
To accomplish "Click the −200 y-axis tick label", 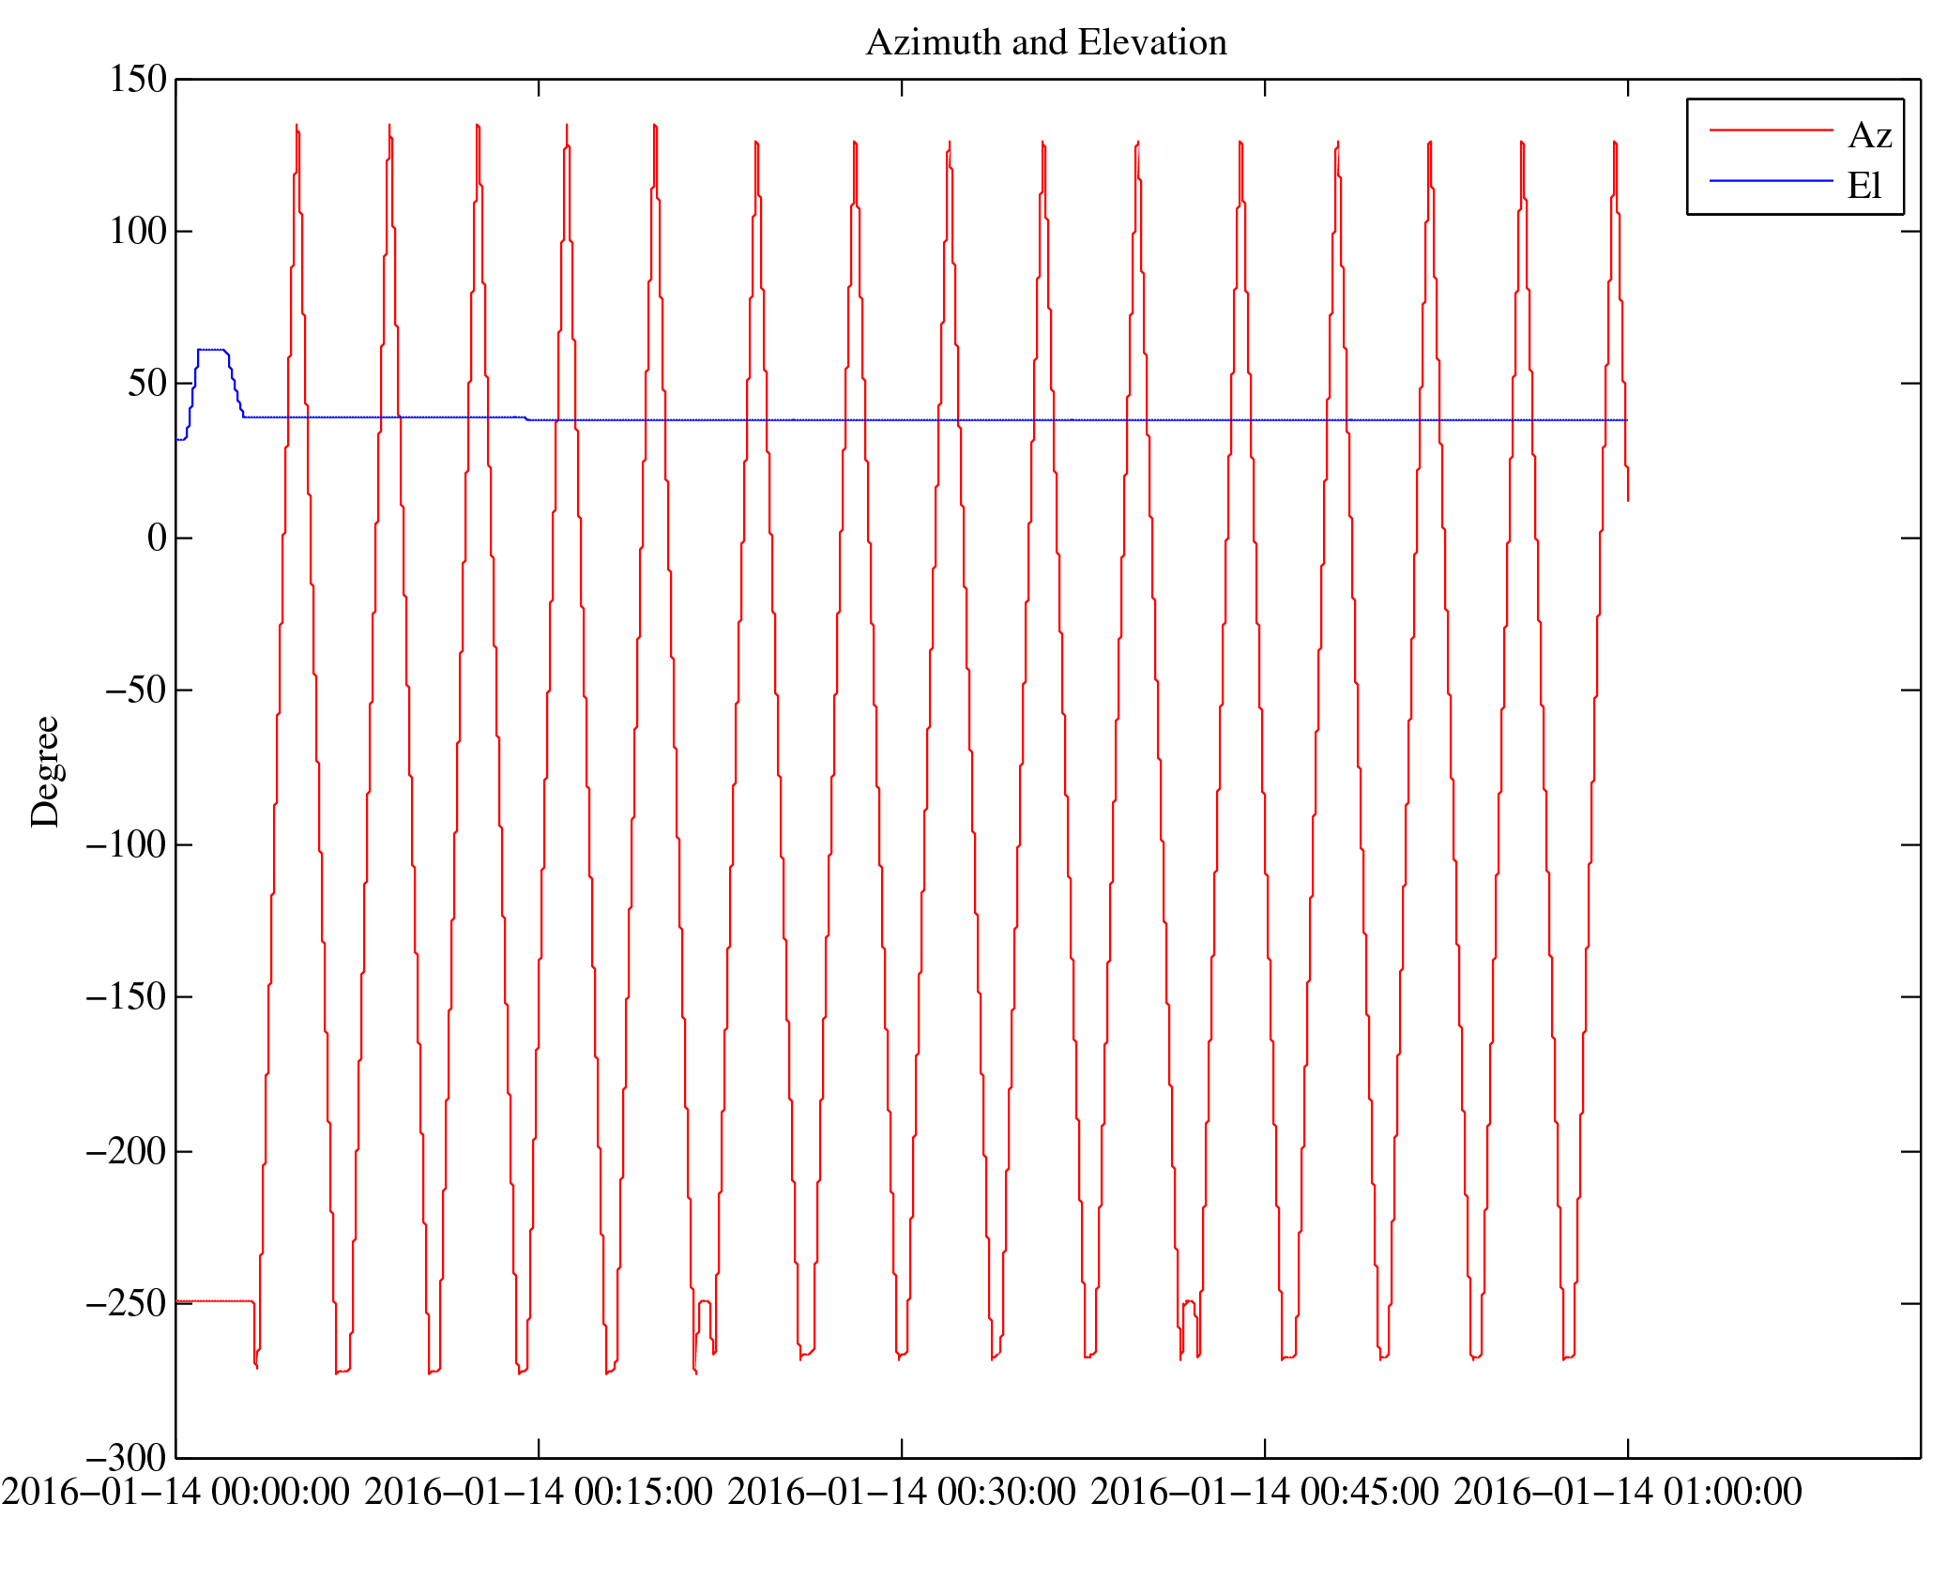I will (x=126, y=1151).
